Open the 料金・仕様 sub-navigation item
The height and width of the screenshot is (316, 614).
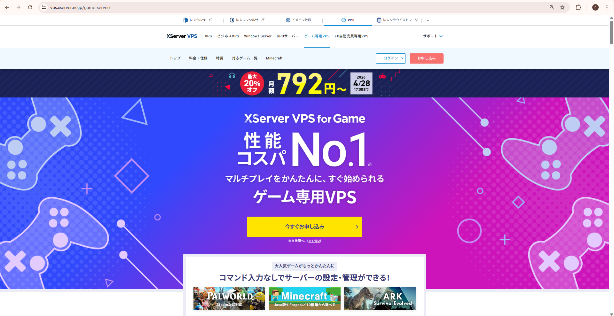pyautogui.click(x=198, y=58)
